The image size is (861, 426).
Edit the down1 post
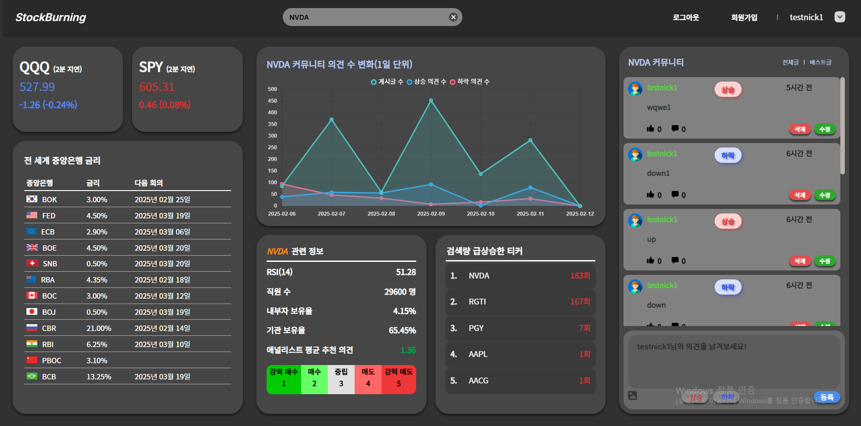pos(825,195)
